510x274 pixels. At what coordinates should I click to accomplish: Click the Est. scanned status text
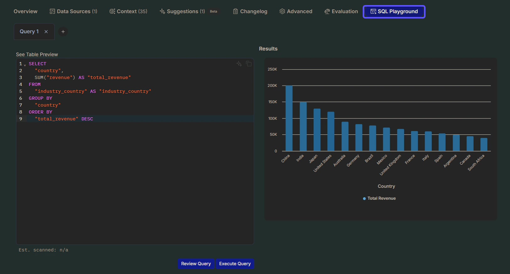43,250
